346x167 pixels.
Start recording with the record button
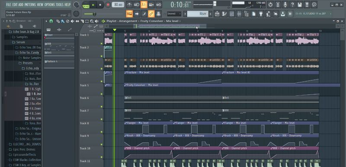(108, 5)
